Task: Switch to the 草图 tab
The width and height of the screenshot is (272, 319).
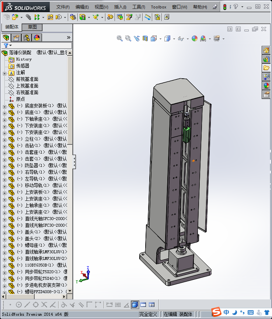Action: tap(32, 27)
